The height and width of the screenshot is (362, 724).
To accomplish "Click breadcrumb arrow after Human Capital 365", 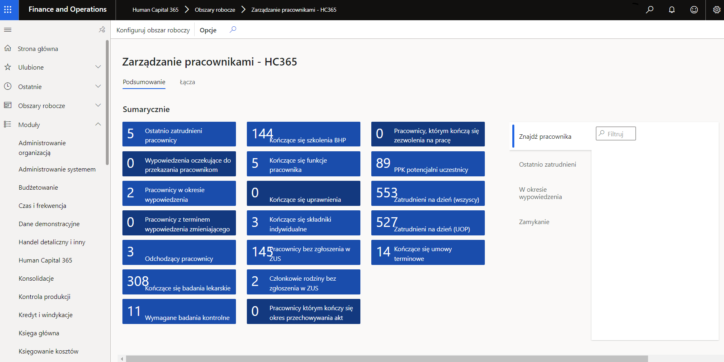I will pyautogui.click(x=187, y=9).
